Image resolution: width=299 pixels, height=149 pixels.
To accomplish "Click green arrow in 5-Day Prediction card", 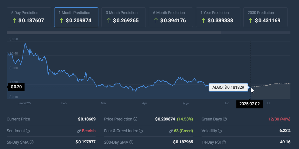I will (x=14, y=21).
